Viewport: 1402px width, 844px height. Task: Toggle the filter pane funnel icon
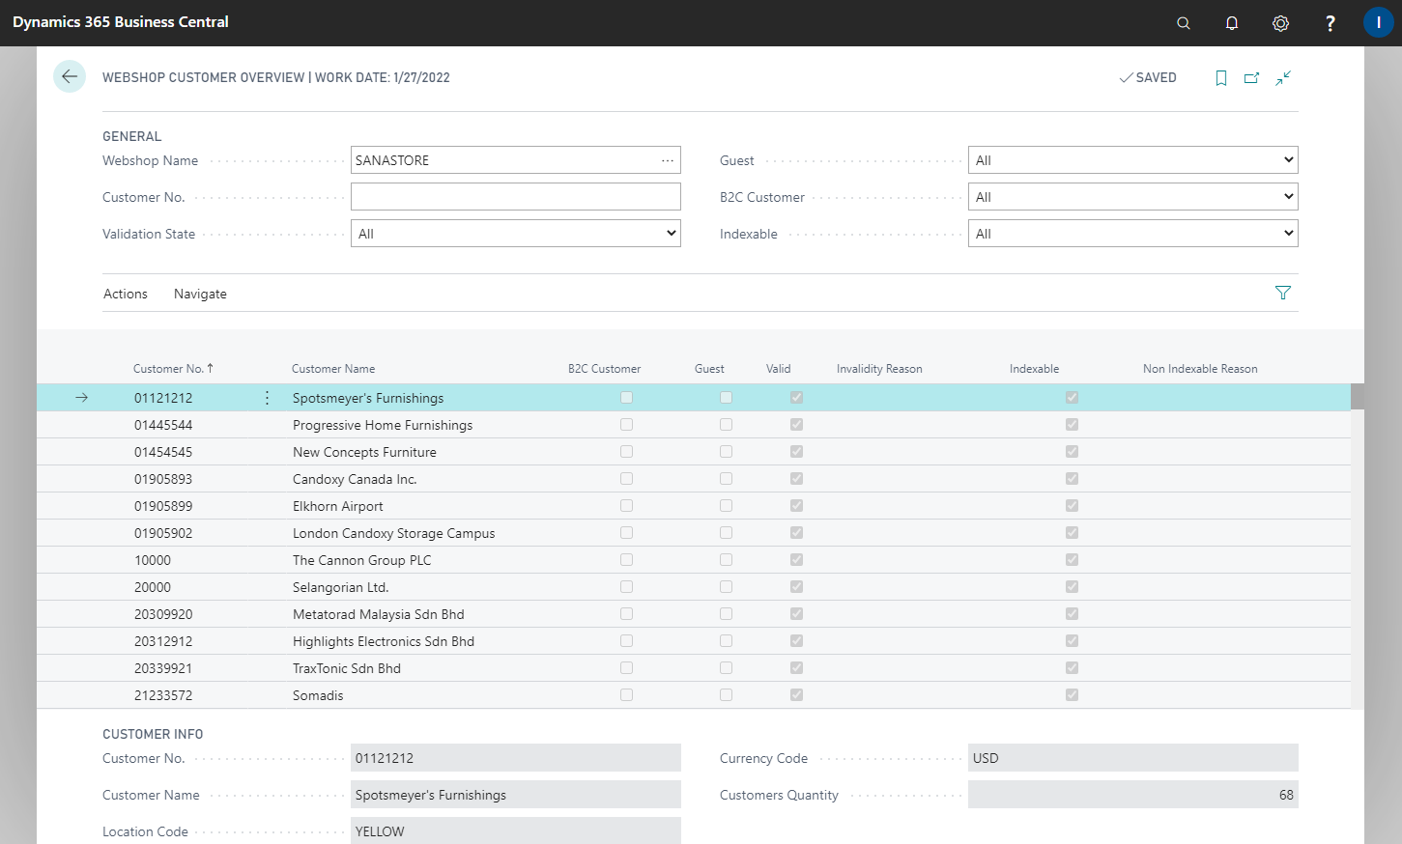(x=1283, y=293)
